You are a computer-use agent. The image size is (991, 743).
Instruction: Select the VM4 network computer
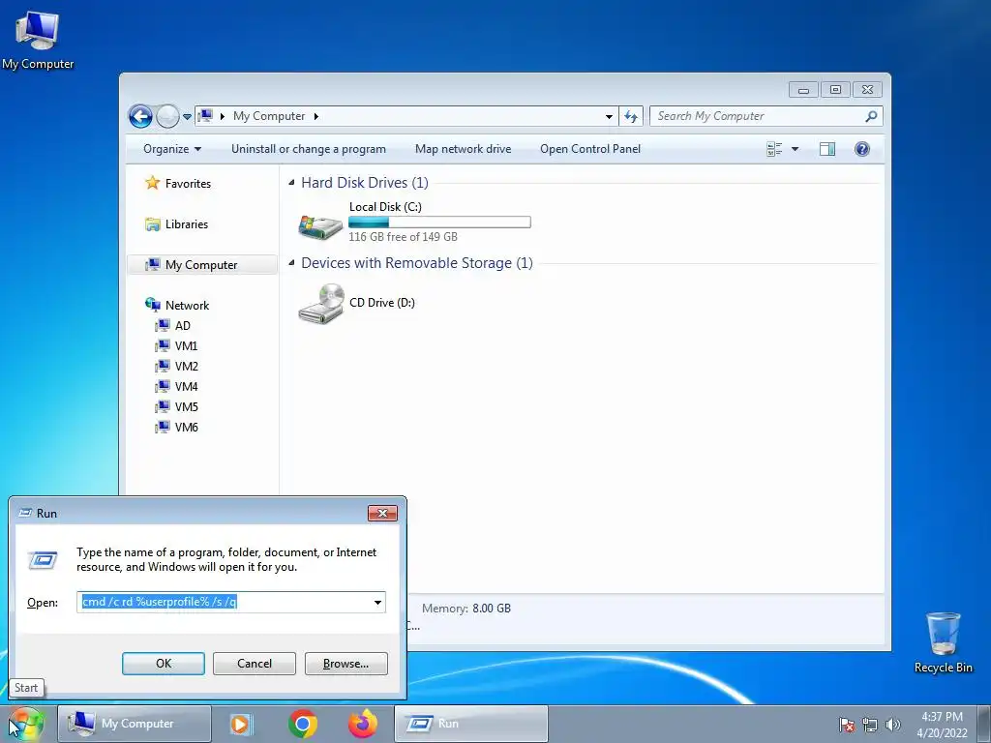(x=187, y=387)
